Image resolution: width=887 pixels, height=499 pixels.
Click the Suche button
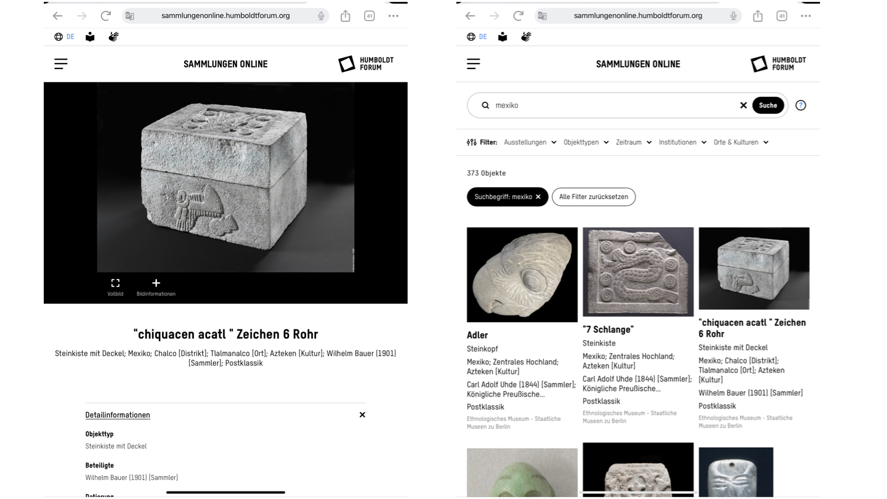tap(768, 105)
